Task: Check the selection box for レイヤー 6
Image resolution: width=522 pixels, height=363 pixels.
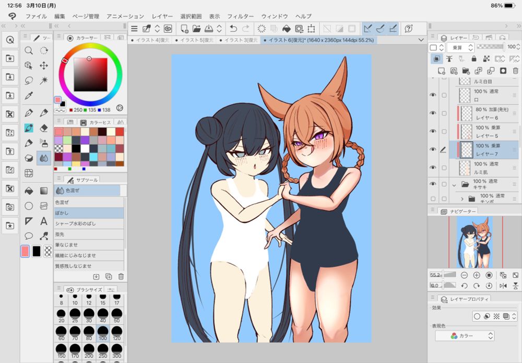Action: 444,113
